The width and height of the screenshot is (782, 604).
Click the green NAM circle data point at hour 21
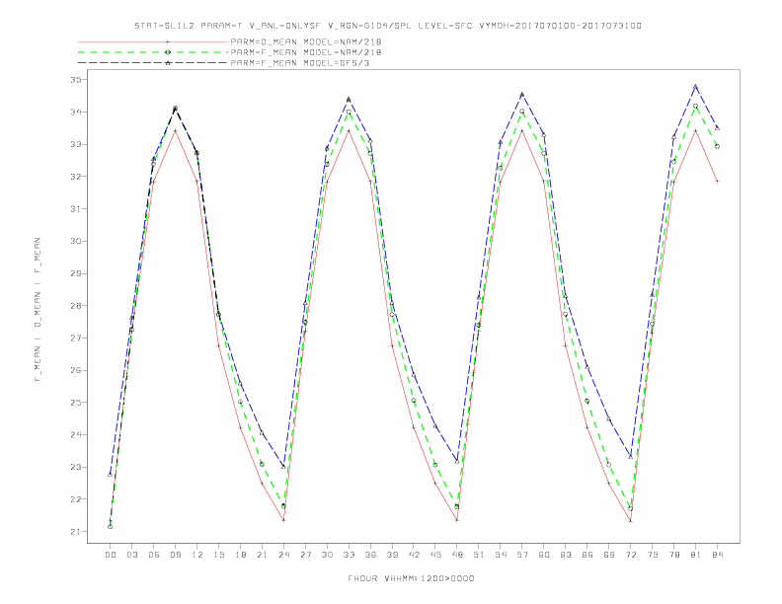pos(262,464)
